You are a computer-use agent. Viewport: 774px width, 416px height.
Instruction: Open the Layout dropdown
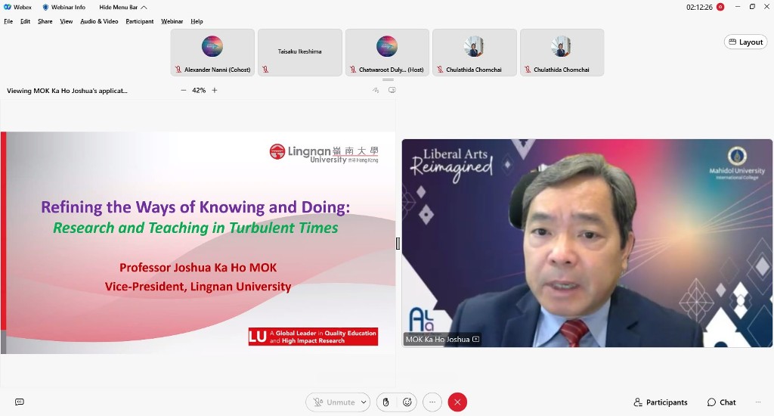745,42
